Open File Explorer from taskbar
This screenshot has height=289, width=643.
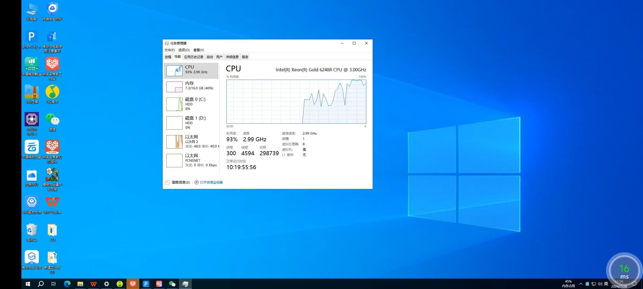(80, 284)
